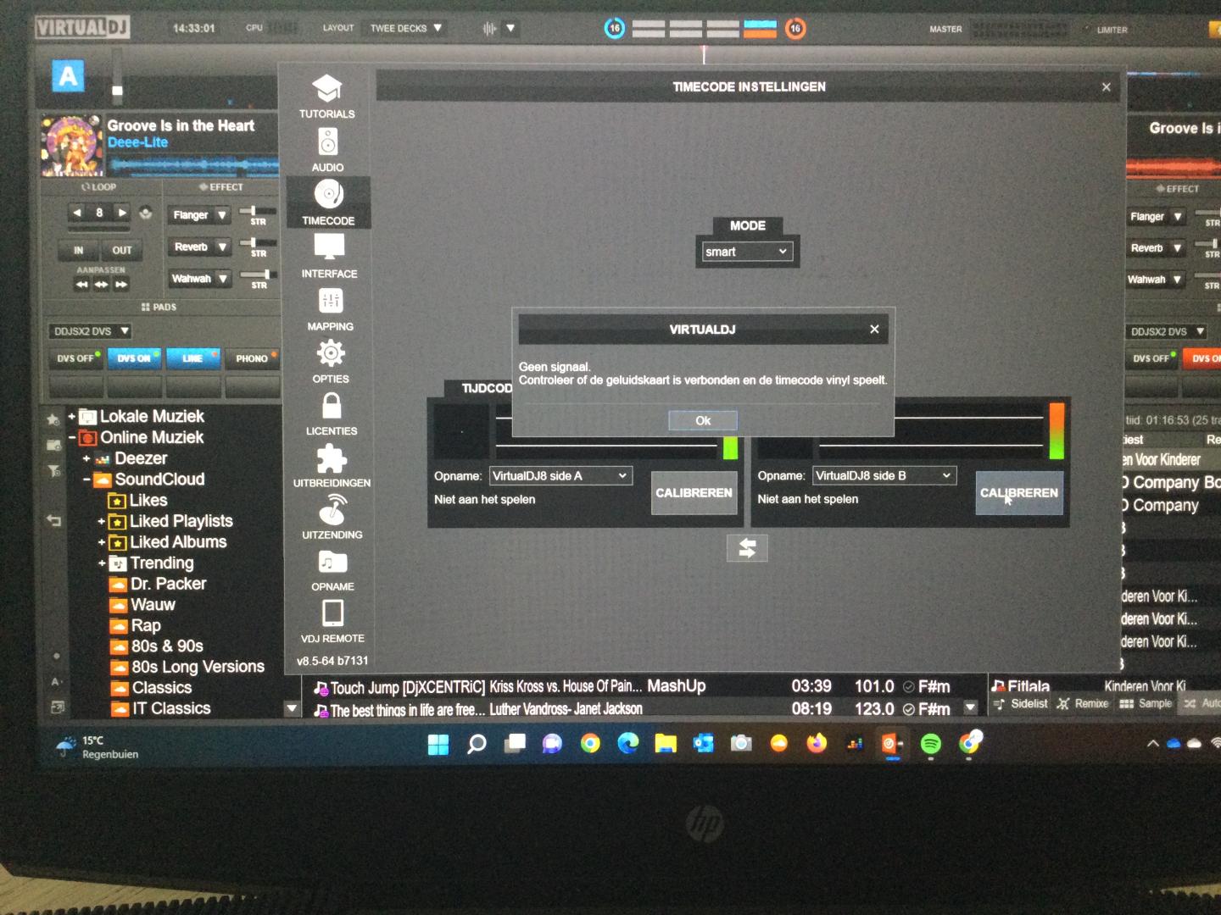1221x915 pixels.
Task: Open the Licenties padlock page
Action: click(332, 413)
